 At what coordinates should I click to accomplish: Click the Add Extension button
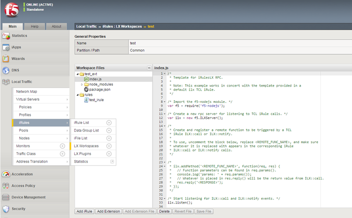[x=108, y=211]
